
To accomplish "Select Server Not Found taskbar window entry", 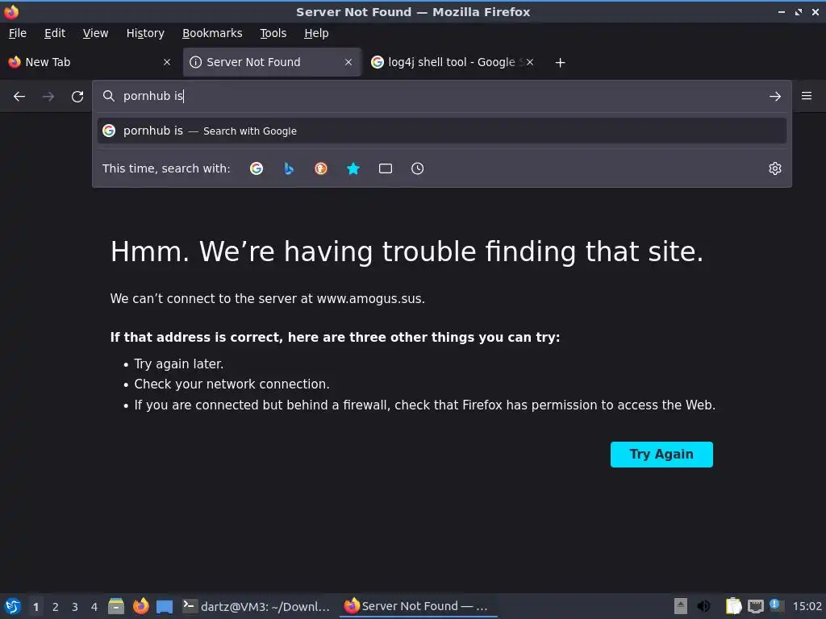I will (419, 606).
